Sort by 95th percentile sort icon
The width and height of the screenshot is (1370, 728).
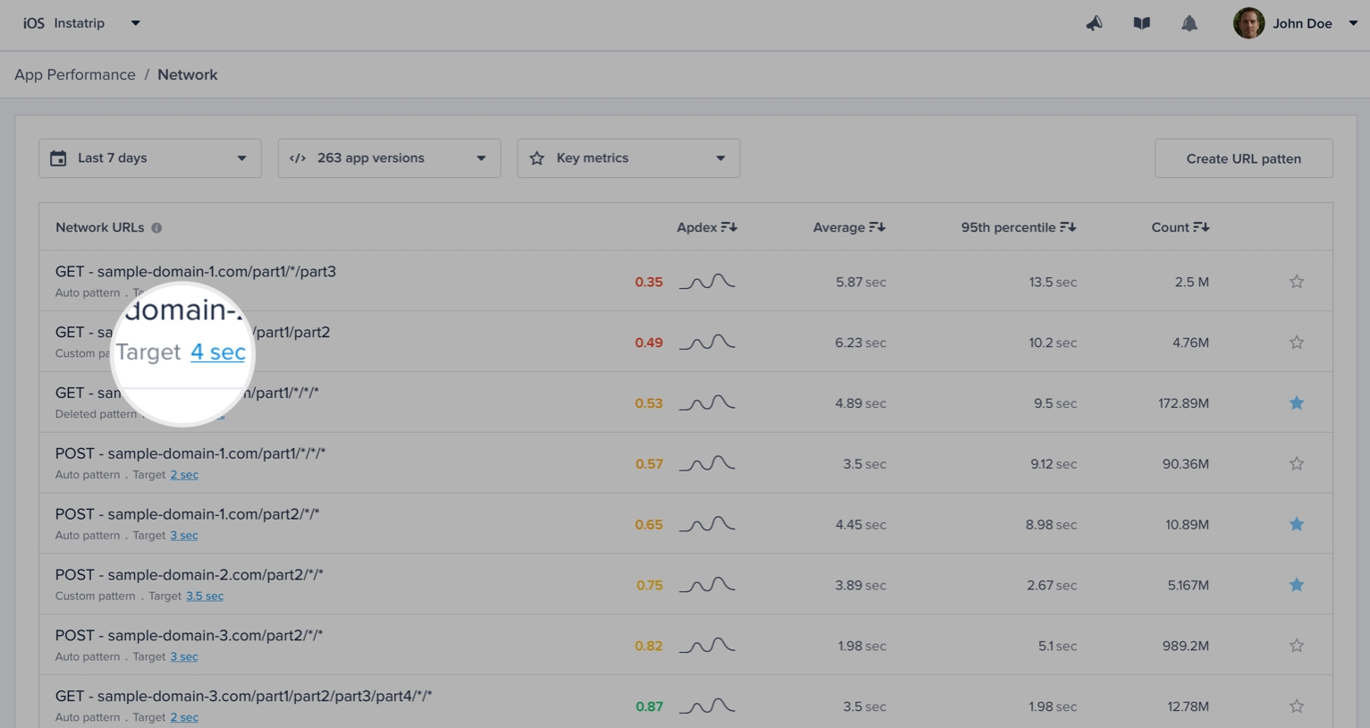pos(1068,227)
